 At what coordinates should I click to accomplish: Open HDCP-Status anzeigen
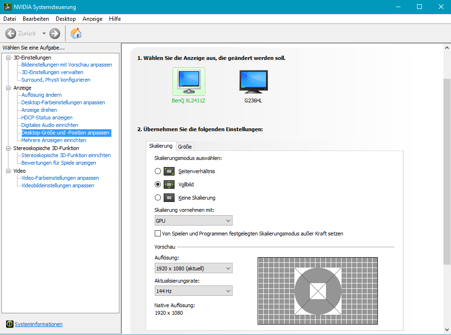[47, 117]
